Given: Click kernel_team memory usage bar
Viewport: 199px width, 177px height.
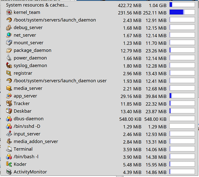Looking at the screenshot, I should pyautogui.click(x=182, y=12).
